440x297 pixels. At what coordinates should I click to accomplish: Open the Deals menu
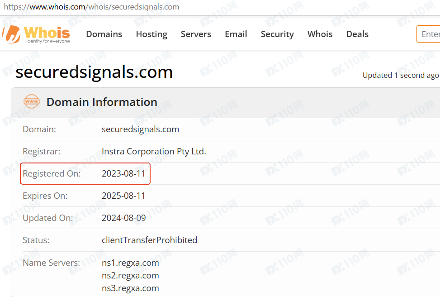click(357, 34)
